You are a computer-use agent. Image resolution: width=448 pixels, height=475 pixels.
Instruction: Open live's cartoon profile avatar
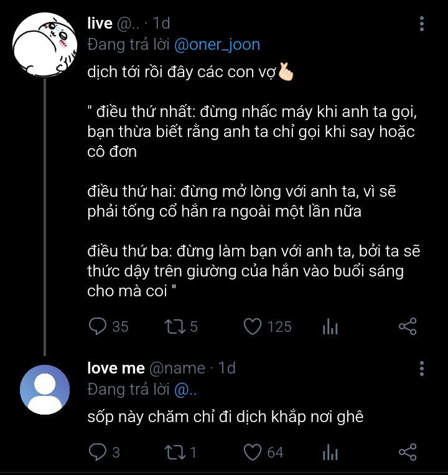click(x=44, y=42)
